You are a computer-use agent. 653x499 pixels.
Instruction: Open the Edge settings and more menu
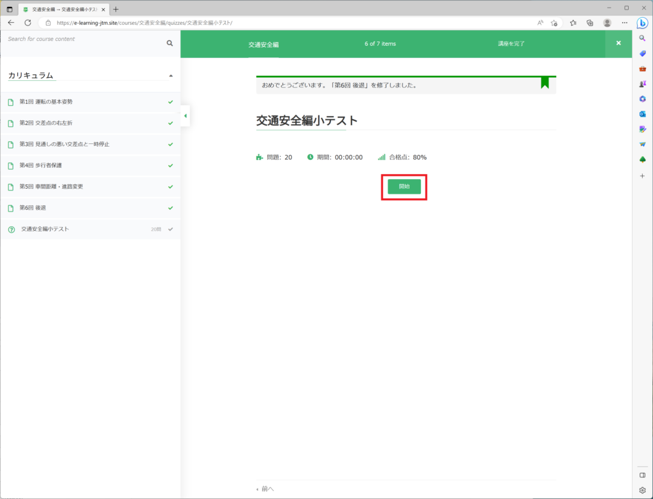[x=624, y=22]
